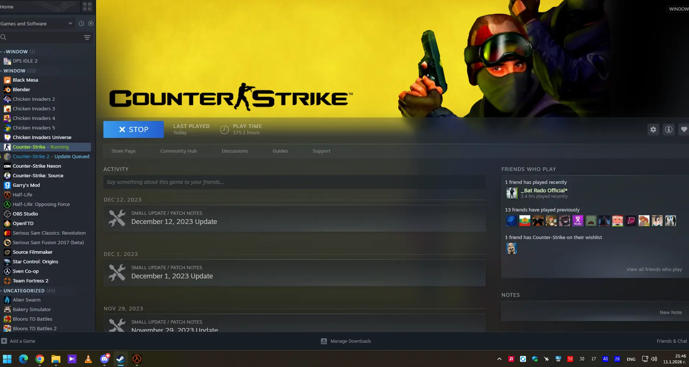Open VLC media player from the taskbar
The image size is (689, 367).
point(88,359)
